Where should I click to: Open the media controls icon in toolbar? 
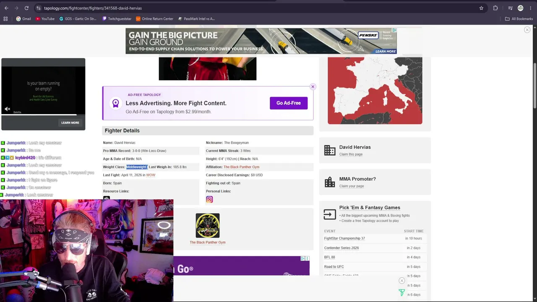[510, 8]
